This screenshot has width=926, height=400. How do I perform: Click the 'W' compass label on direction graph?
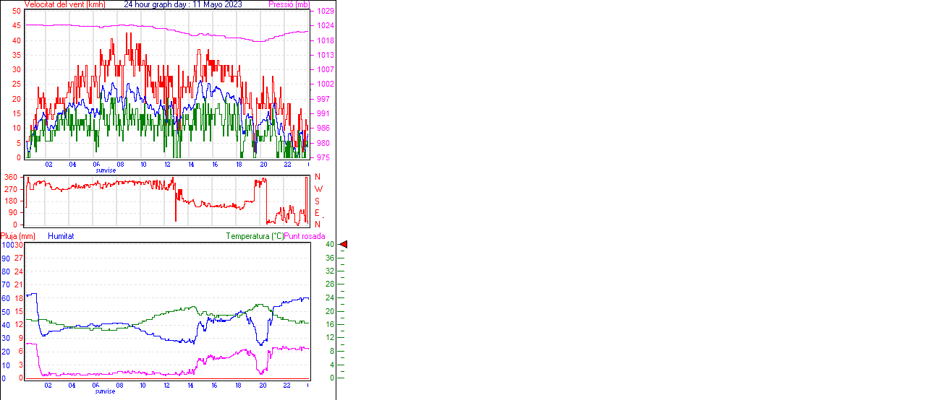(318, 188)
